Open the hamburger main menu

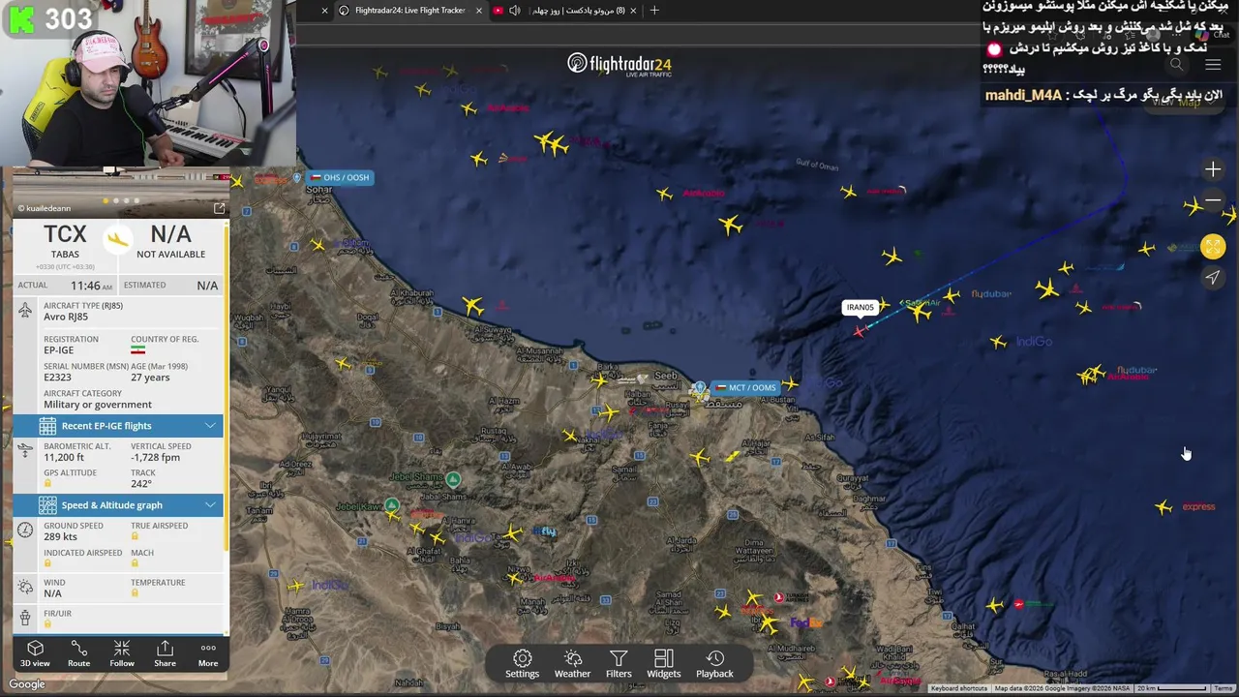click(x=1213, y=65)
